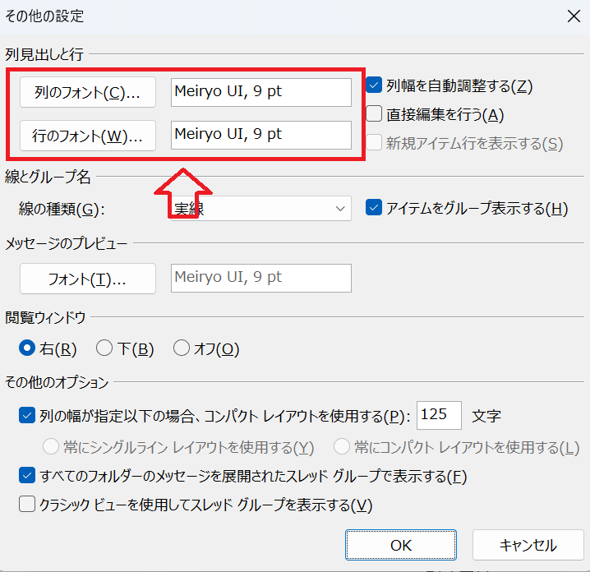The height and width of the screenshot is (572, 590).
Task: Close the その他の設定 dialog window
Action: click(x=574, y=16)
